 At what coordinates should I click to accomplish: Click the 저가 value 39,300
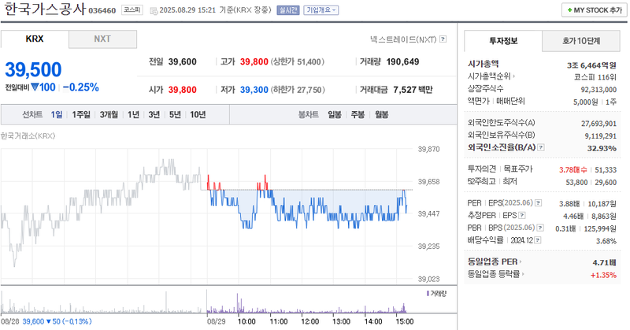coord(254,90)
